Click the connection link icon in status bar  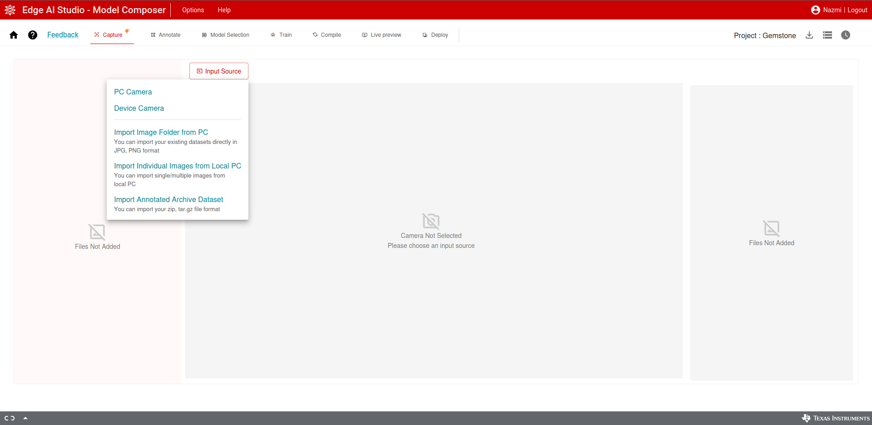[10, 418]
